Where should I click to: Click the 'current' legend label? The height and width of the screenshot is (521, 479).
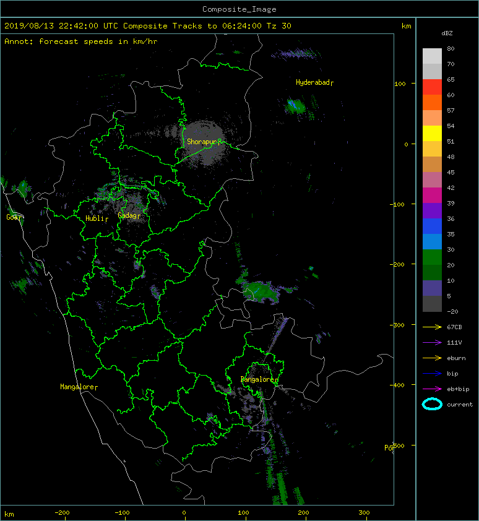point(460,405)
